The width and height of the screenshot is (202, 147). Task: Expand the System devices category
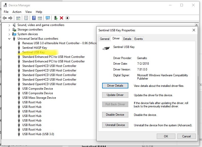point(9,34)
